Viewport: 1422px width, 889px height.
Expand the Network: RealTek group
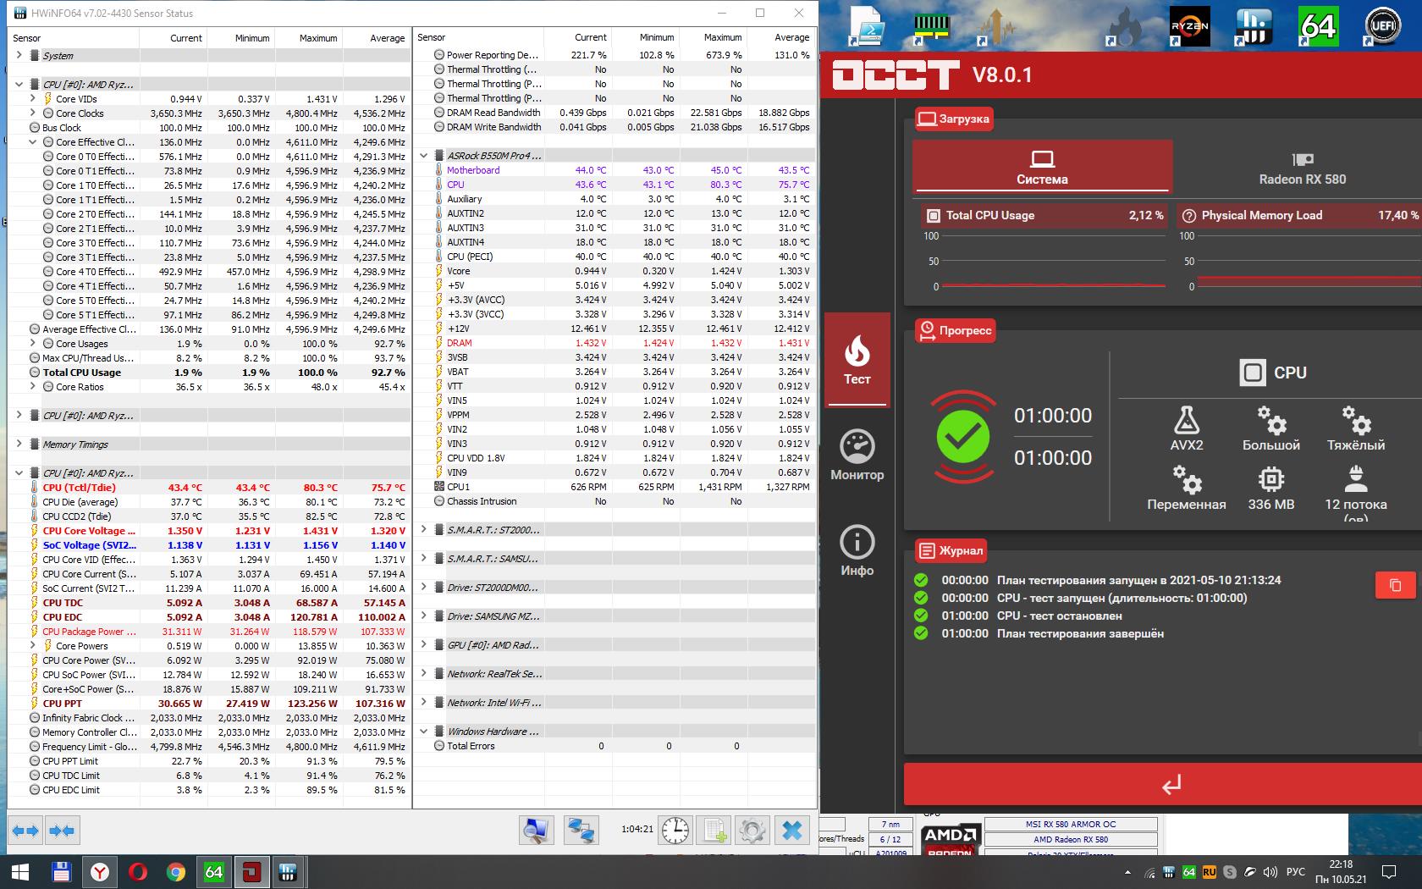click(423, 673)
